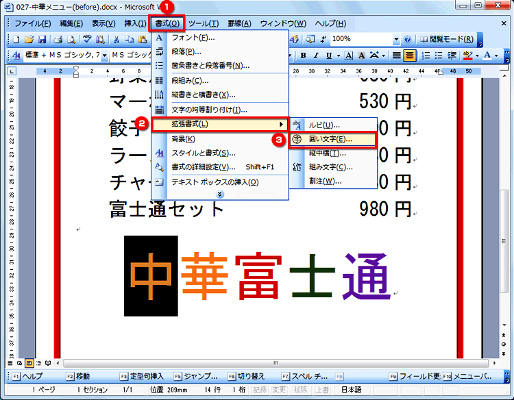Apply numbered list formatting
Image resolution: width=514 pixels, height=400 pixels.
click(426, 55)
